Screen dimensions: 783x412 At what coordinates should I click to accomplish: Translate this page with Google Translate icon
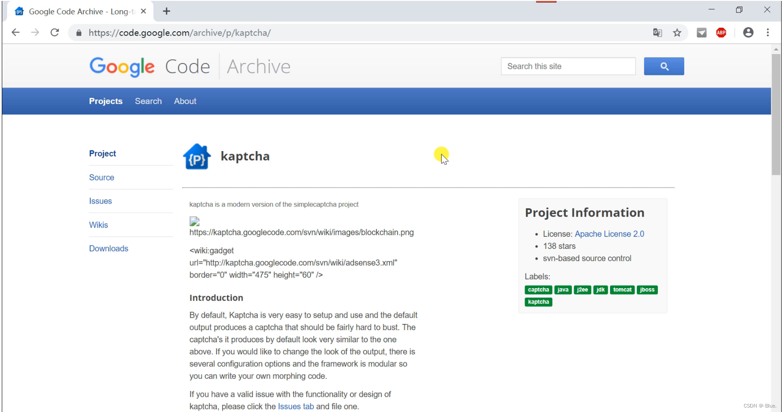(657, 33)
